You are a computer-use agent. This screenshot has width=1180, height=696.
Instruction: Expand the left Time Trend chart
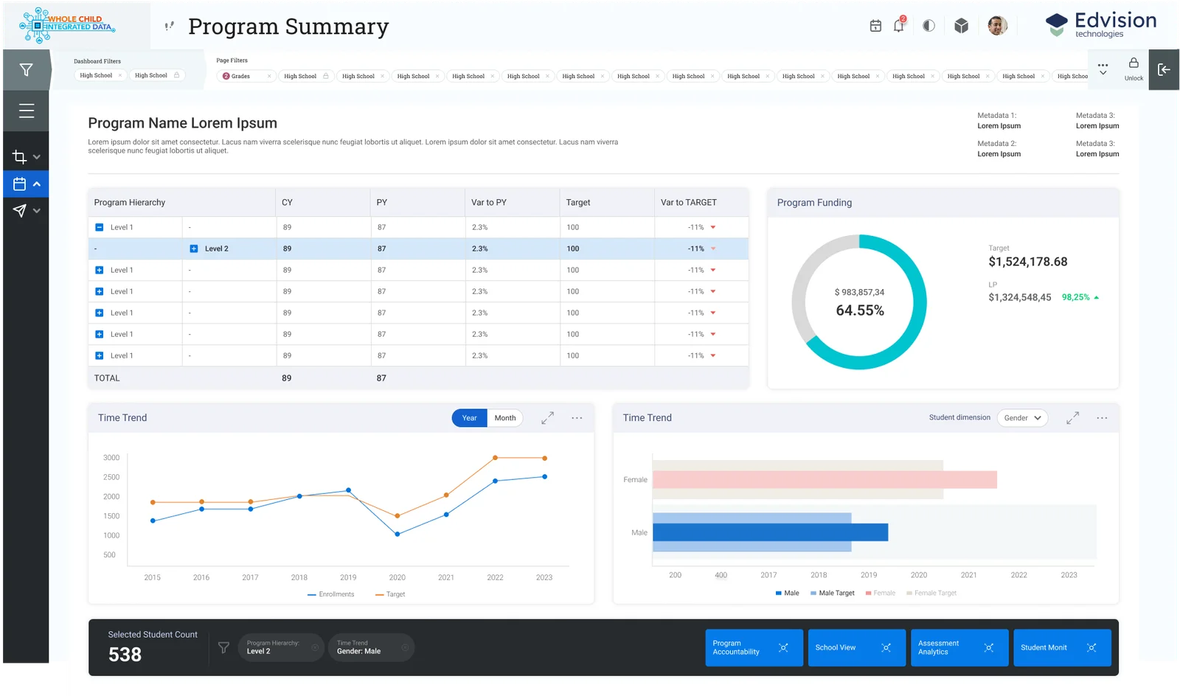[x=547, y=418]
